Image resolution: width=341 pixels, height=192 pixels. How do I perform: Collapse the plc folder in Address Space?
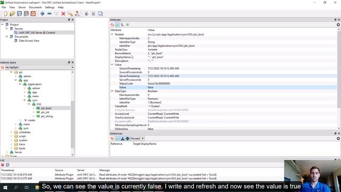[x=11, y=72]
